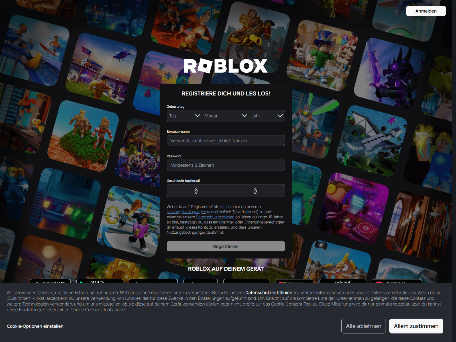Viewport: 456px width, 342px height.
Task: Open Cookie-Optionen einstellen
Action: tap(35, 326)
